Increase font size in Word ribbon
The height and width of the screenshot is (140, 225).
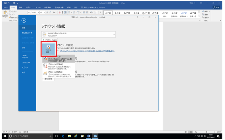point(47,13)
